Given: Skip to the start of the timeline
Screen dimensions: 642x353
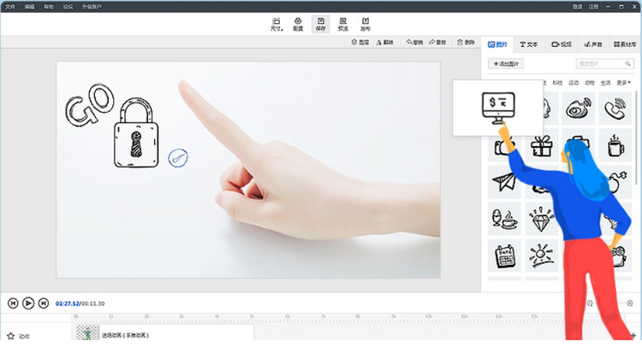Looking at the screenshot, I should tap(14, 303).
